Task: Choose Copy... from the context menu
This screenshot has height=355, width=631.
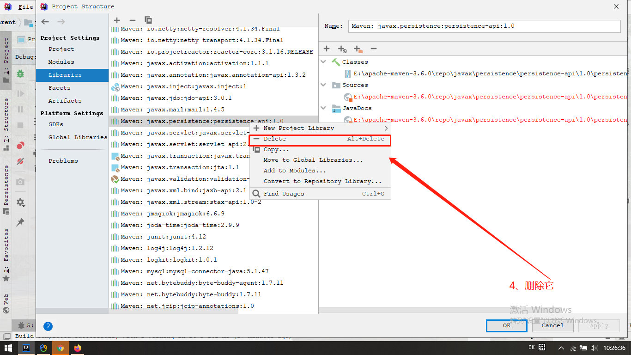Action: point(320,149)
